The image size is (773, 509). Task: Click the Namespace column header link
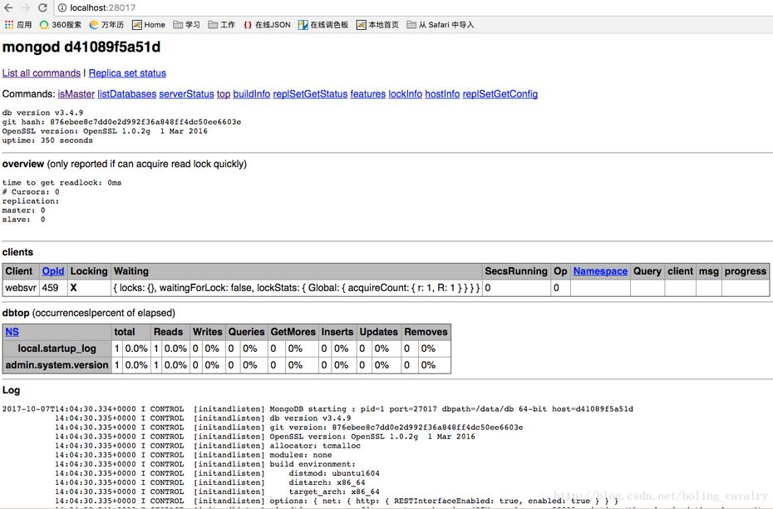point(600,271)
